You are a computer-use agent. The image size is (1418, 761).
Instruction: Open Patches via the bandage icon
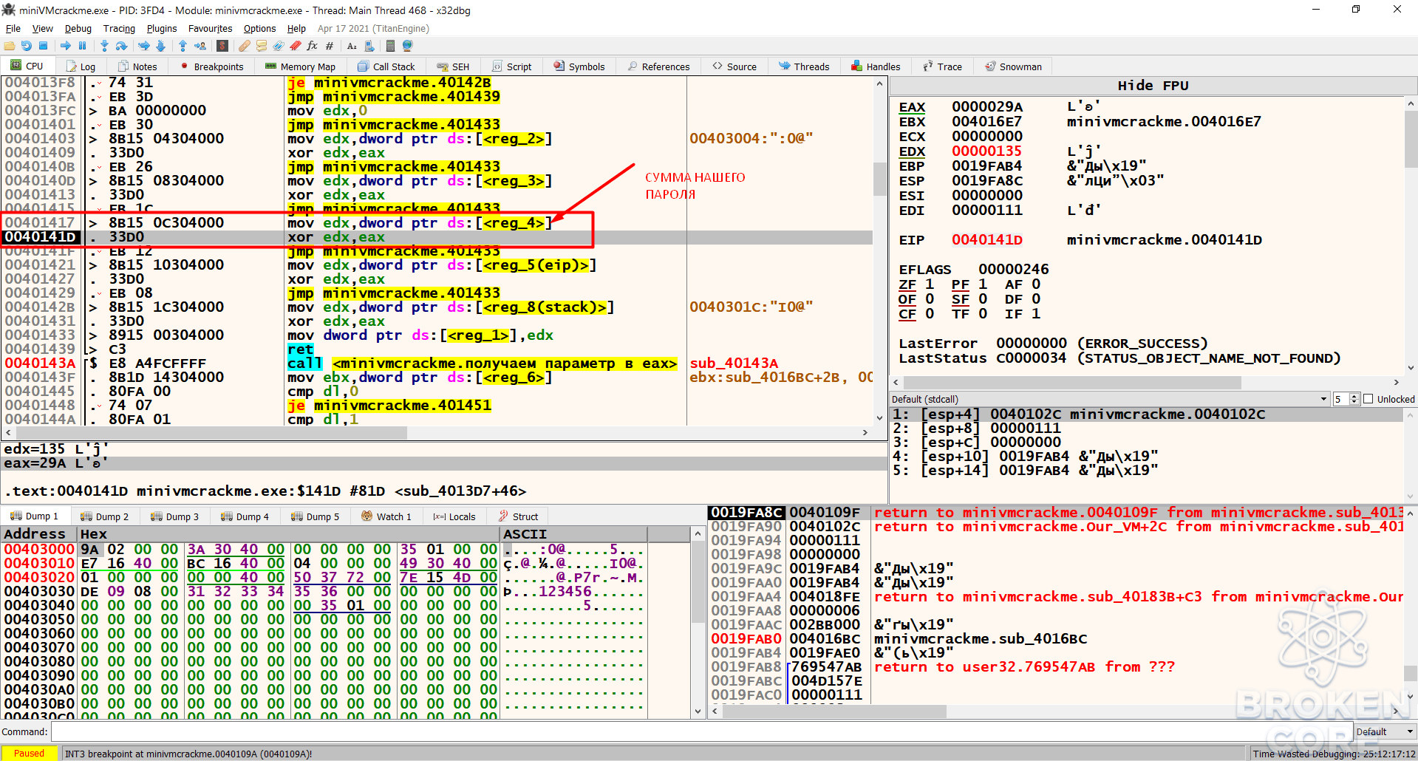click(244, 46)
